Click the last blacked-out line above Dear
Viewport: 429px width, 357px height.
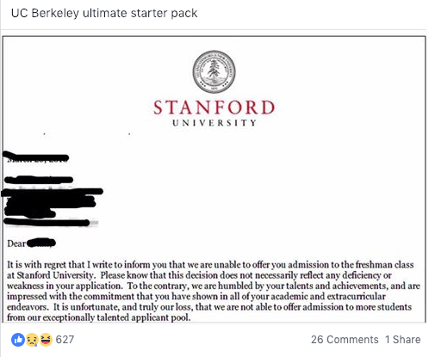point(47,223)
